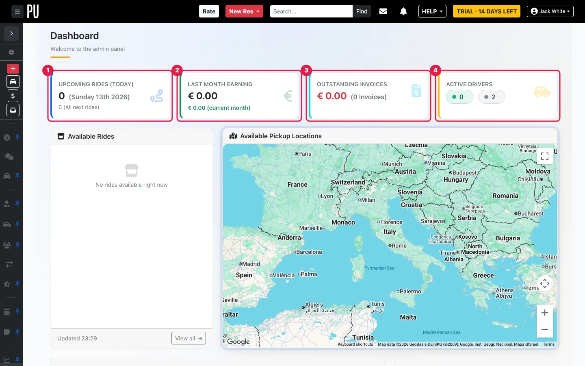585x366 pixels.
Task: Open the line chart reports sidebar icon
Action: pos(7,359)
